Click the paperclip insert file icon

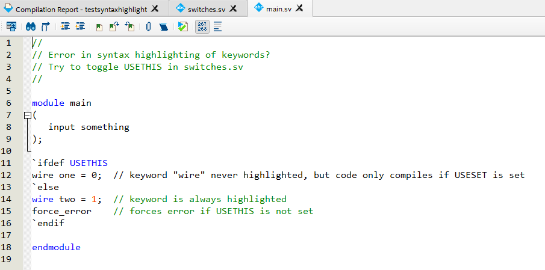pos(148,26)
